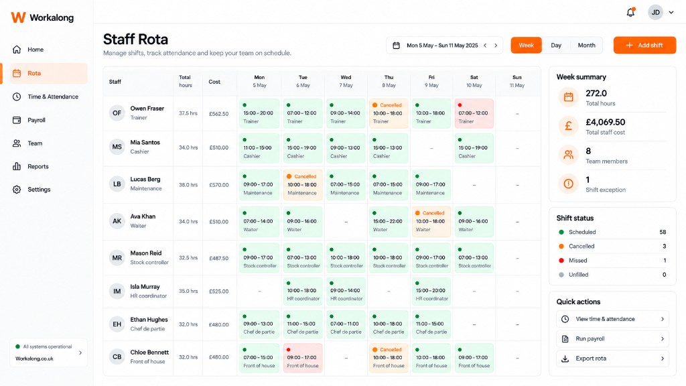
Task: Click the Owen Fraser OF avatar
Action: [x=117, y=113]
